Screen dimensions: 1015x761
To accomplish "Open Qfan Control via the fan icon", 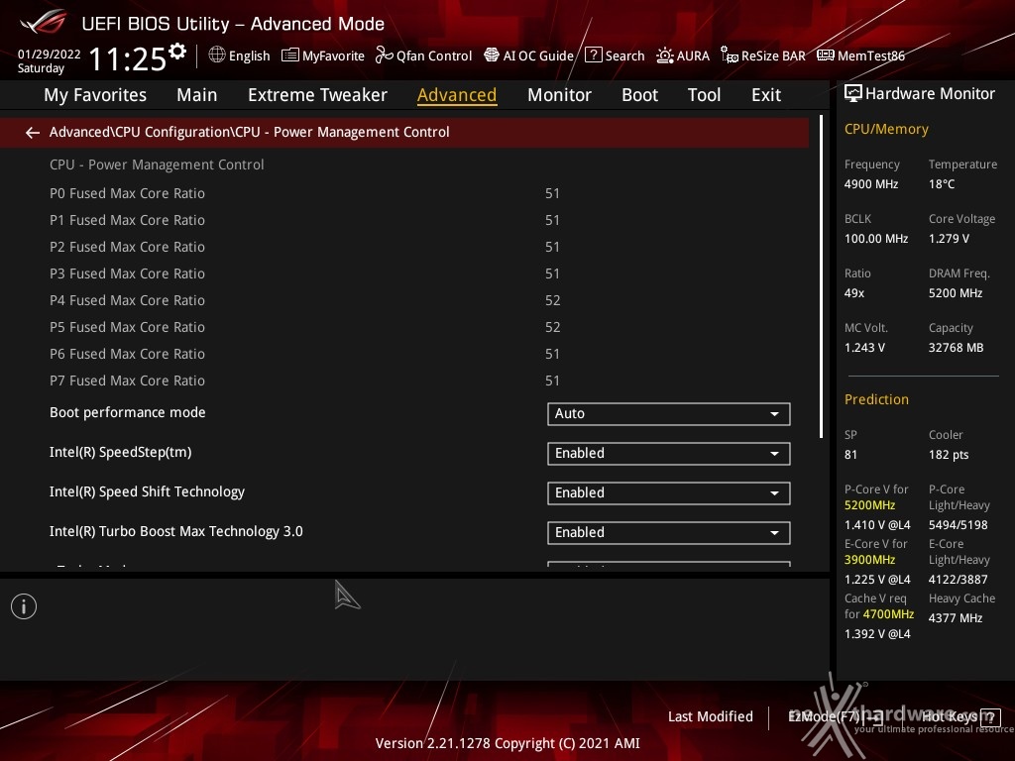I will click(x=384, y=55).
